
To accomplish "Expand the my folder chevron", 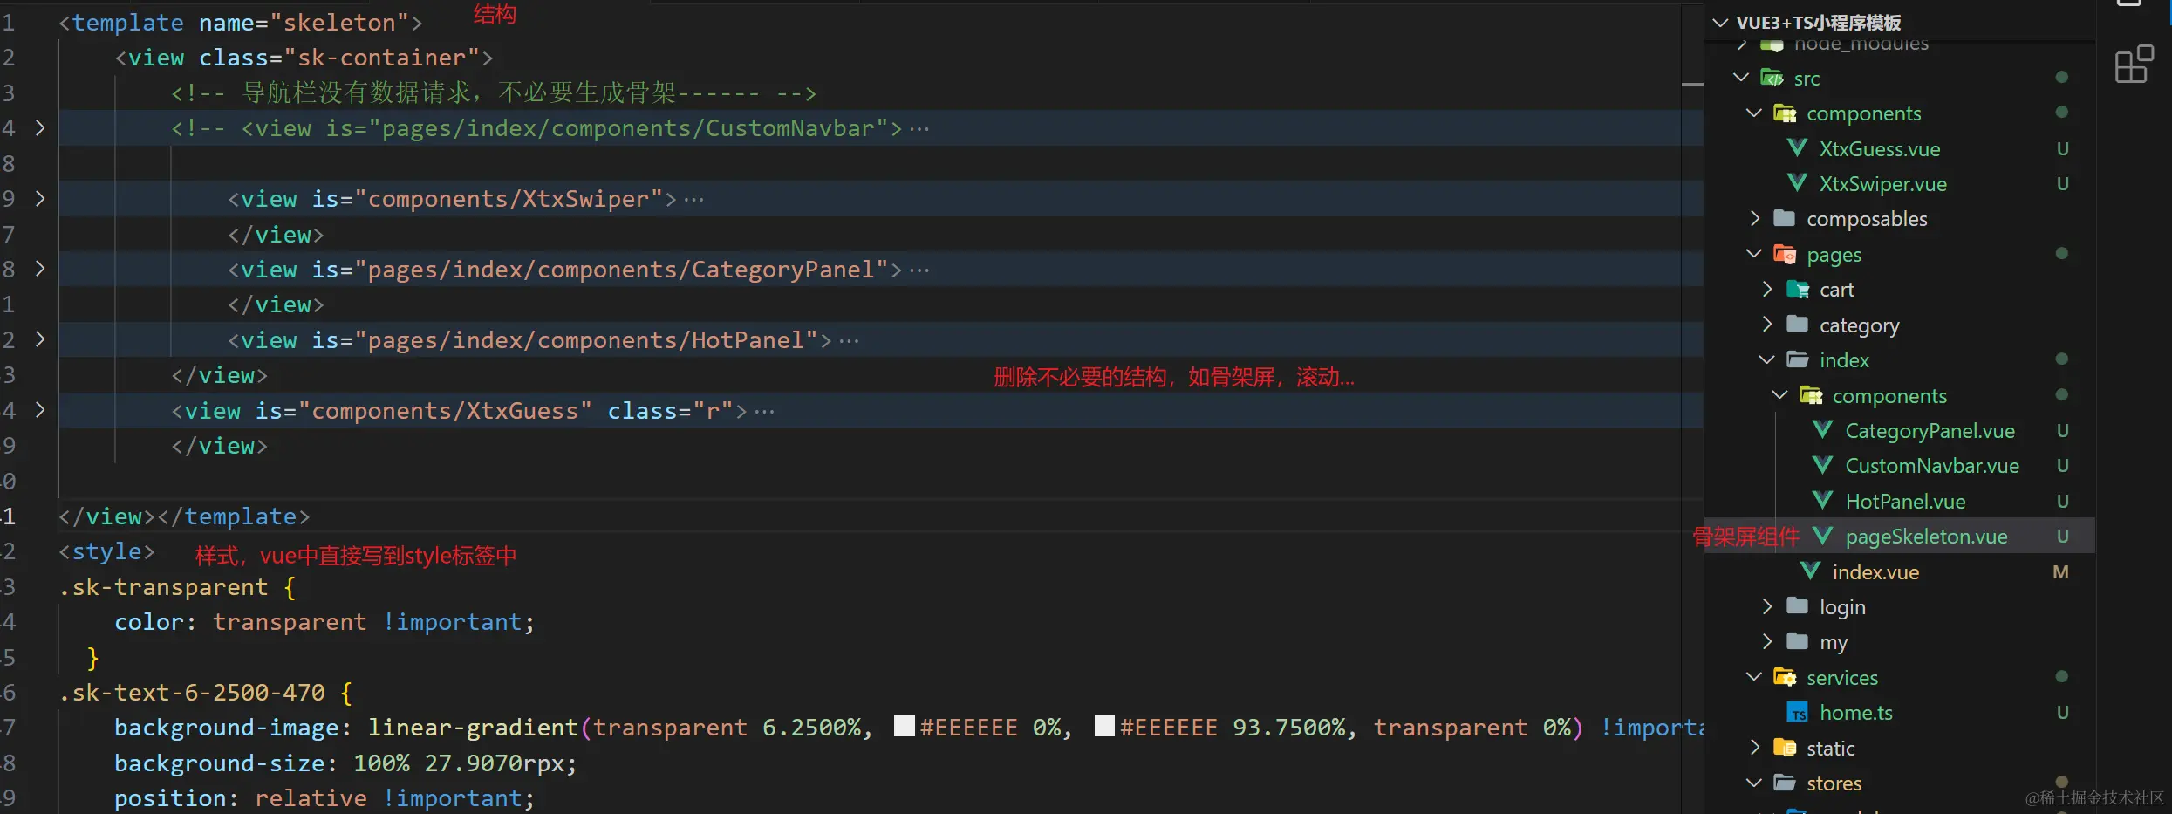I will [1767, 641].
